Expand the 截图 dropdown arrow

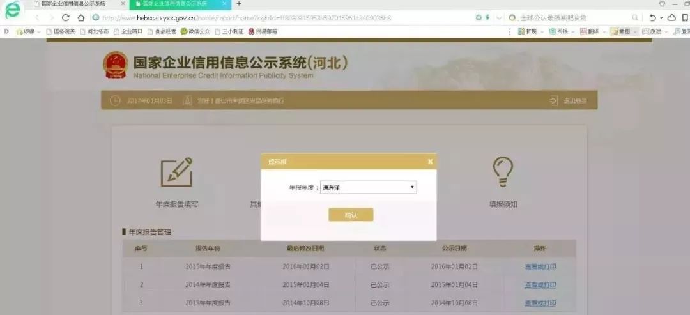pyautogui.click(x=635, y=32)
